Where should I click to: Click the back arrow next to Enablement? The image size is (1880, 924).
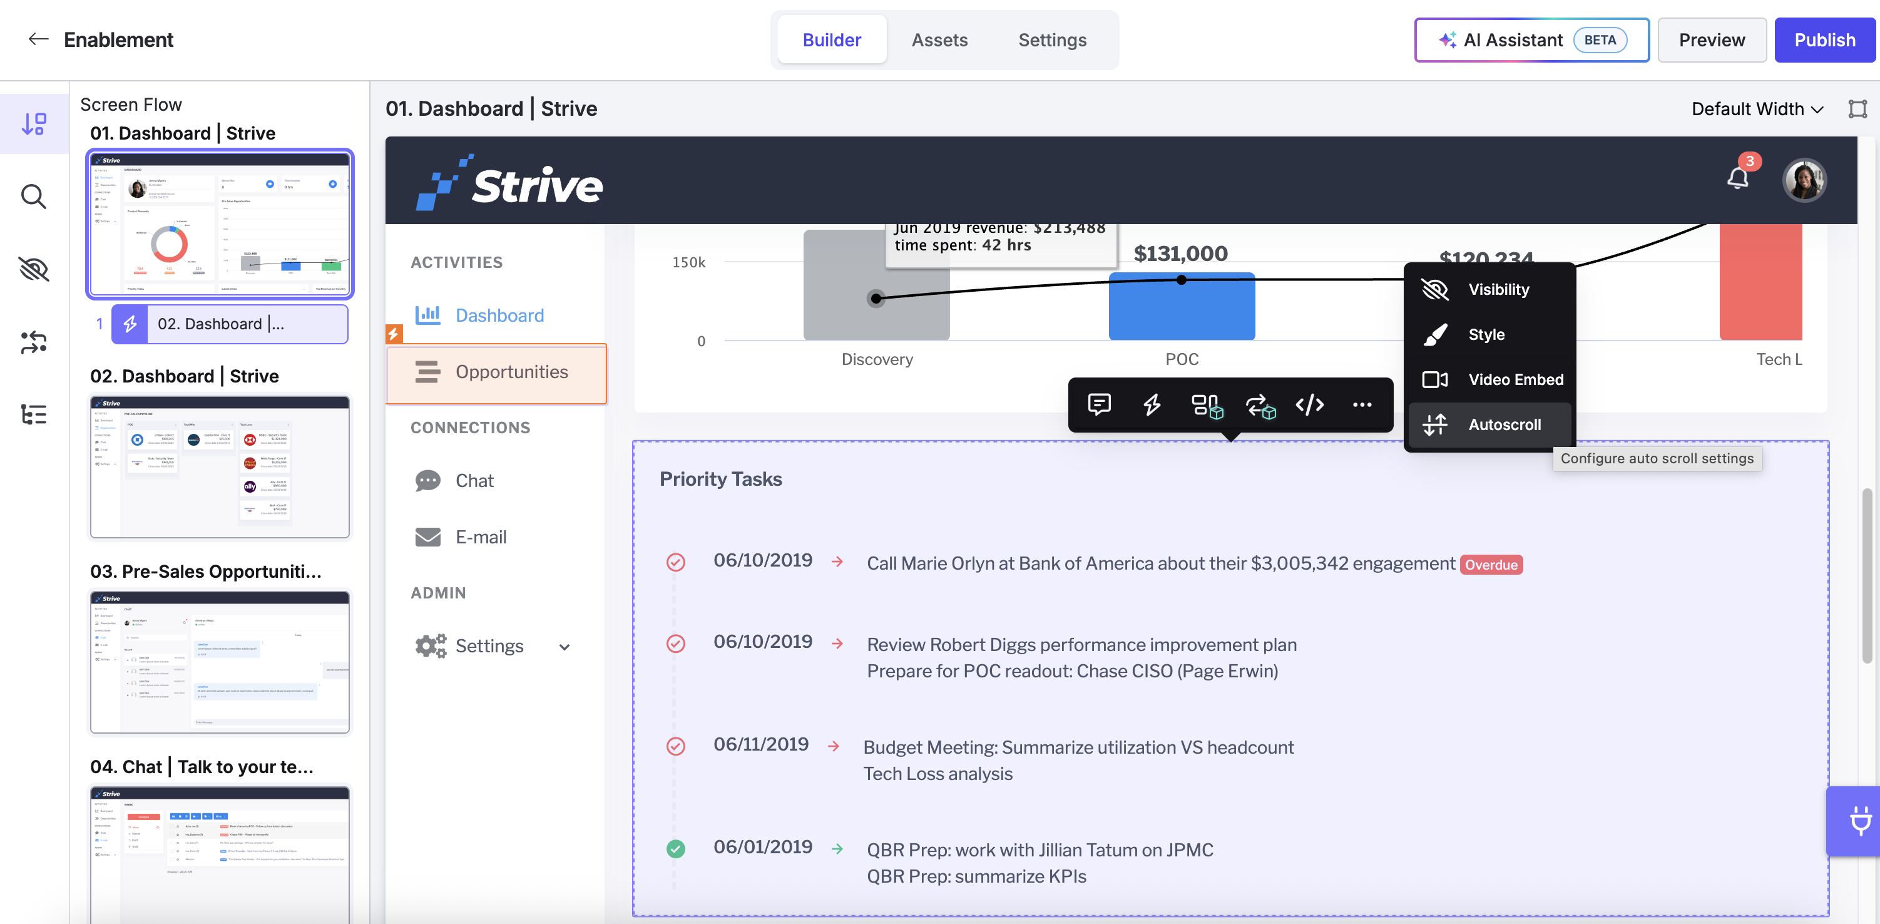tap(38, 39)
